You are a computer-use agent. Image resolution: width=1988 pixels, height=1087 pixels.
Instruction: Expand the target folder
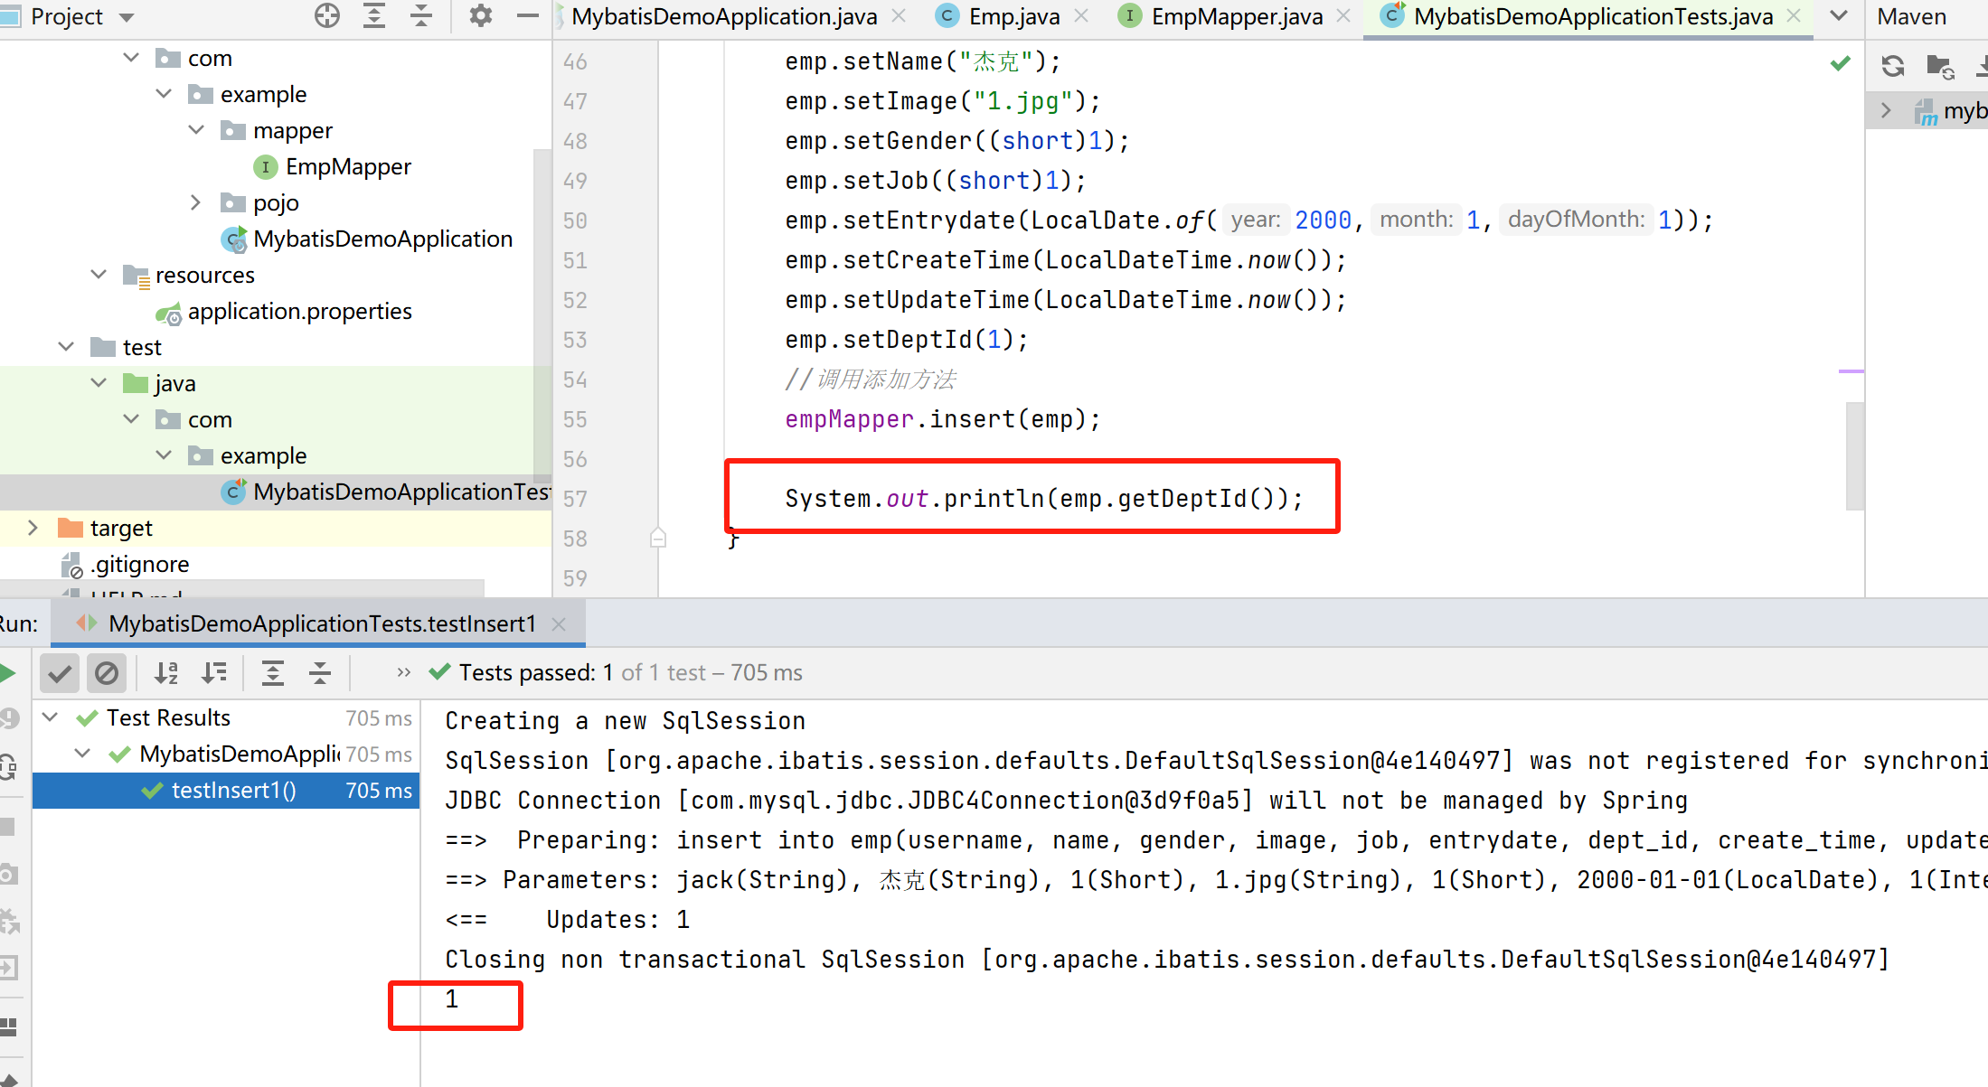[33, 528]
